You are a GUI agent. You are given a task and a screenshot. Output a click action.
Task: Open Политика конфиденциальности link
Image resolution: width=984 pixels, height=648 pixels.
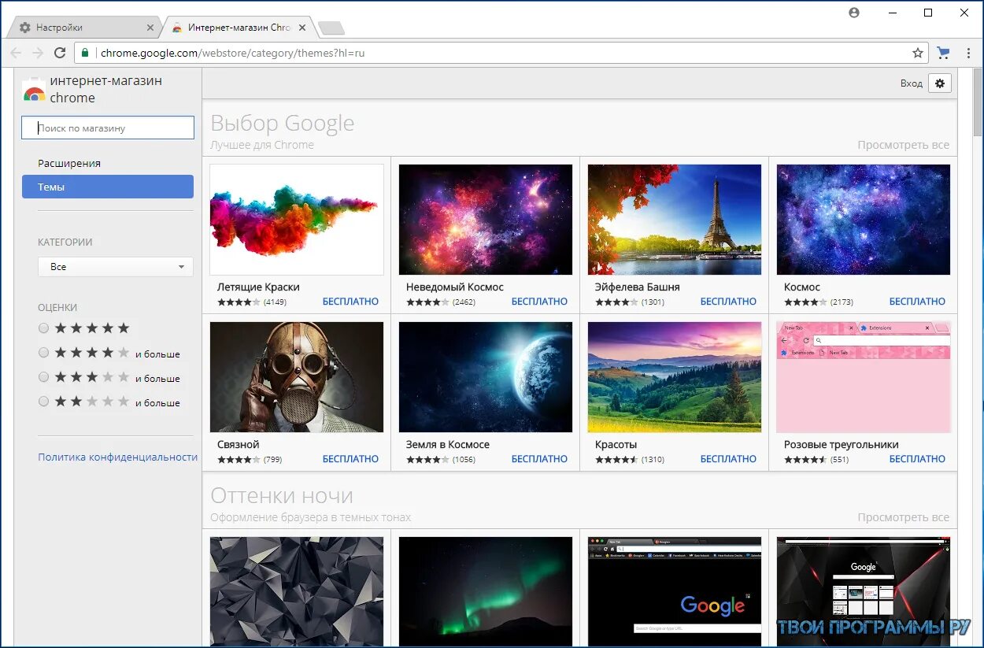pyautogui.click(x=117, y=457)
